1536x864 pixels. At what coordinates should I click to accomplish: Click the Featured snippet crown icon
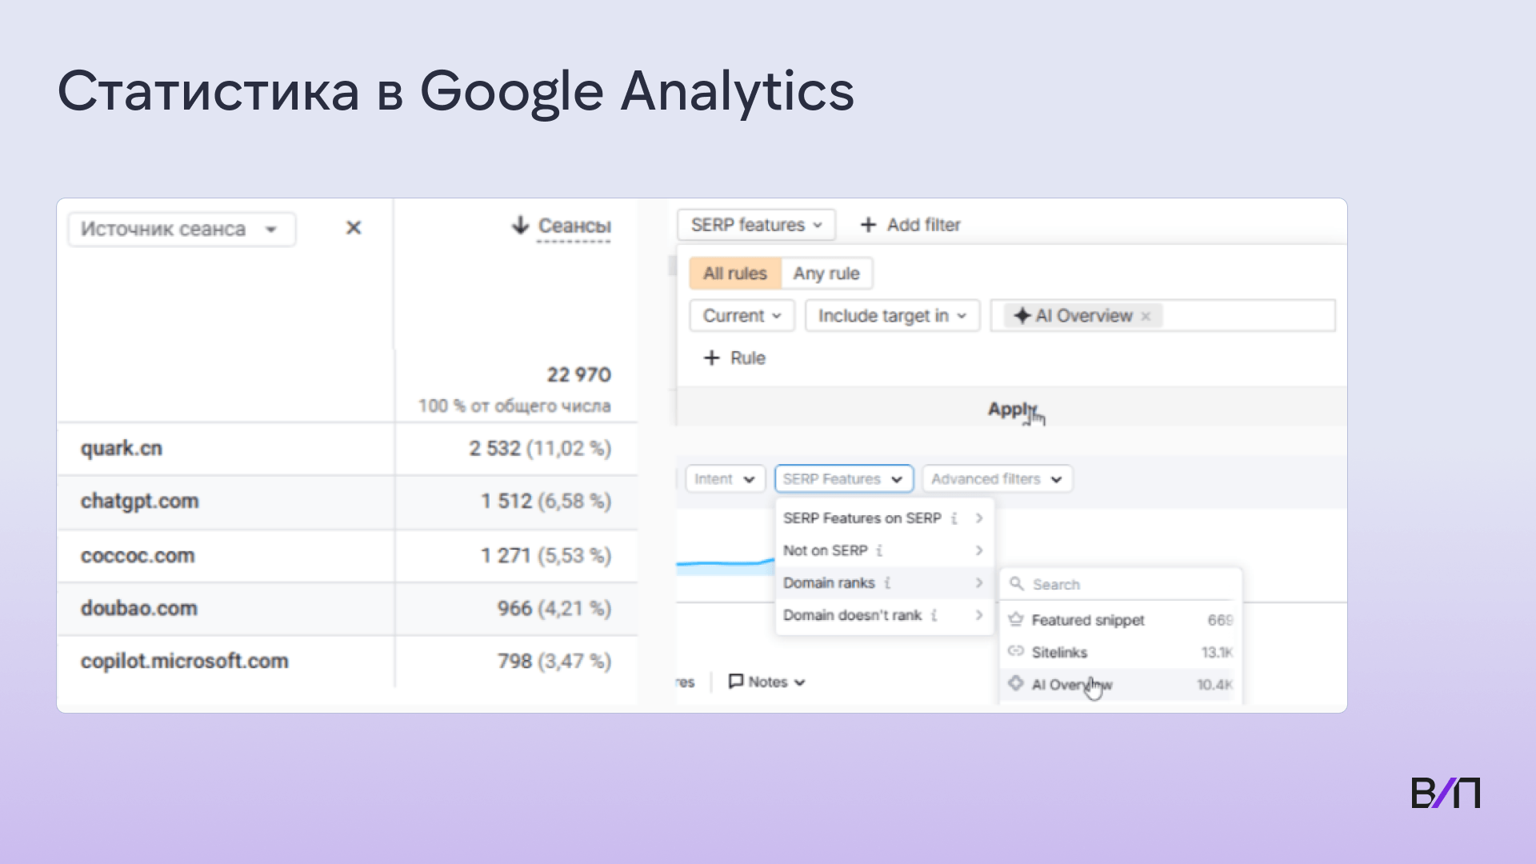coord(1016,619)
